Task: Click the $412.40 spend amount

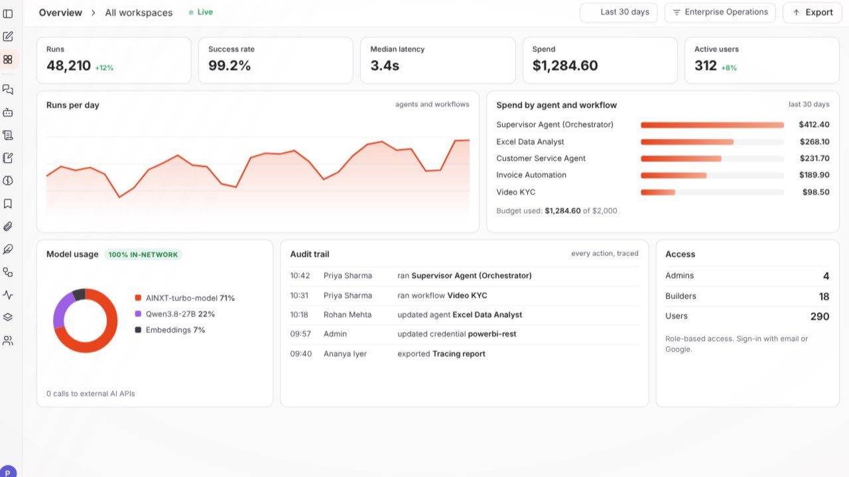Action: click(814, 125)
